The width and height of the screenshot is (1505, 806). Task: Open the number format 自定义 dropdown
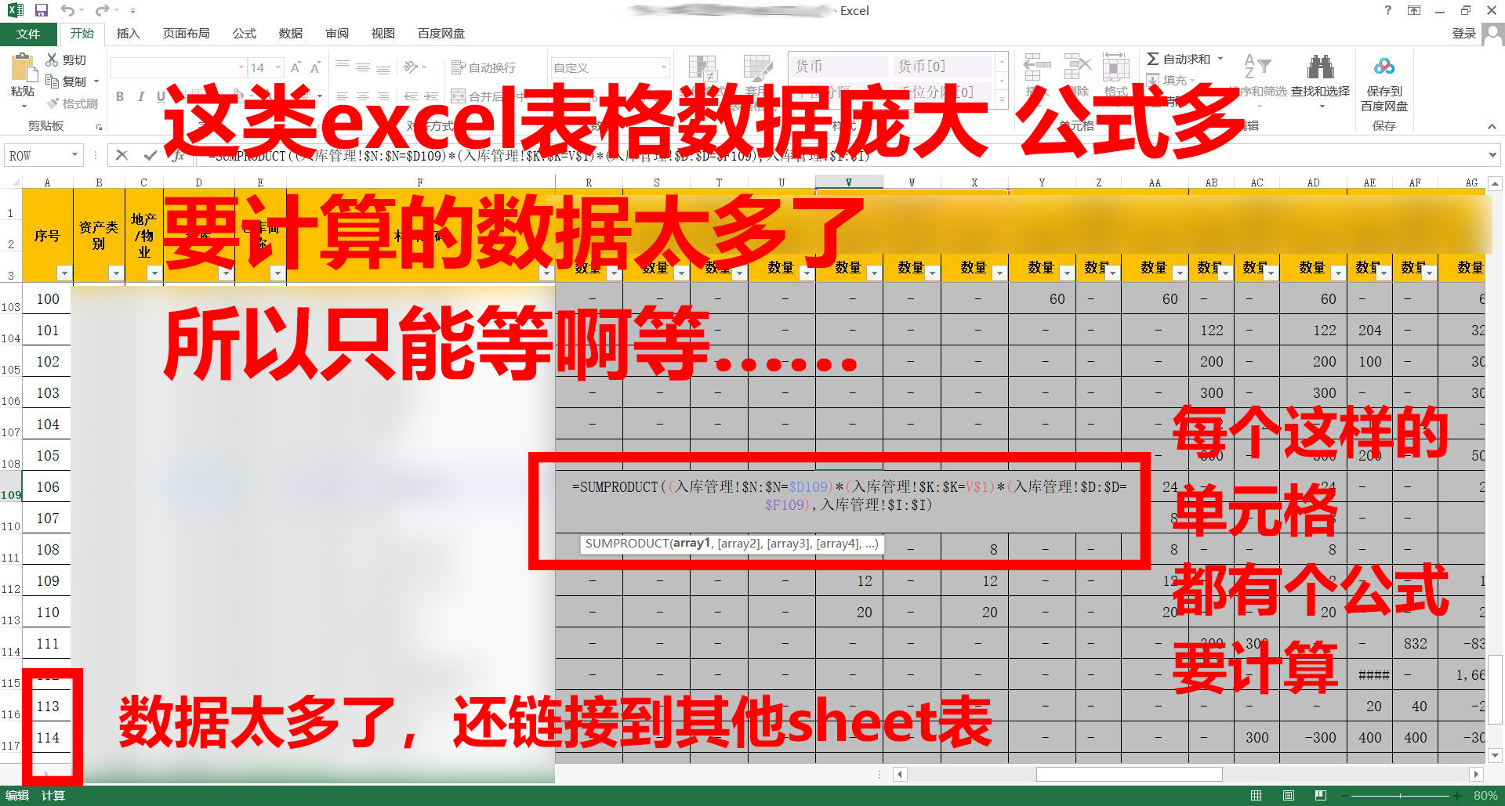click(x=664, y=67)
